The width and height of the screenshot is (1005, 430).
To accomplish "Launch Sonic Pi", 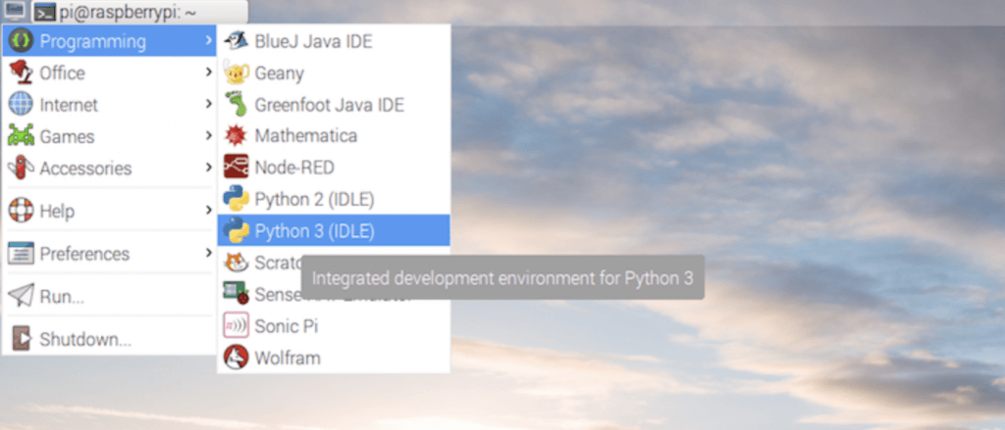I will coord(334,326).
